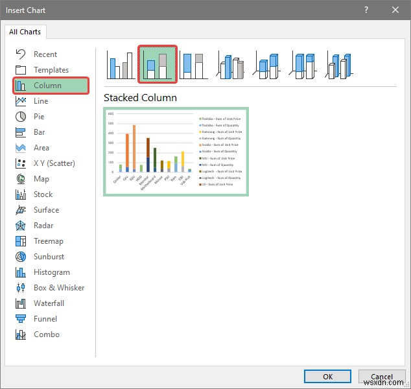Select the Stock label in category list

[x=43, y=194]
